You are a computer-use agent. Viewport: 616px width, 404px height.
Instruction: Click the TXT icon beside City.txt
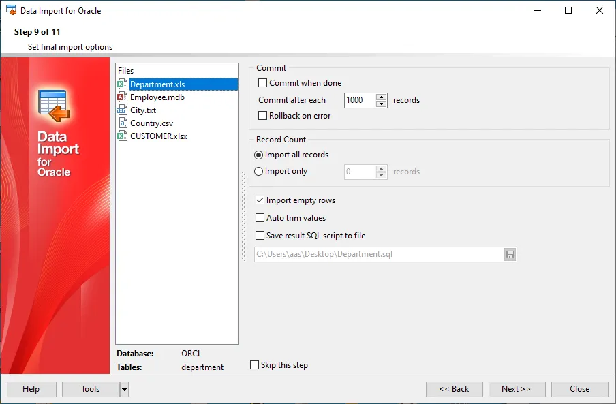[122, 110]
